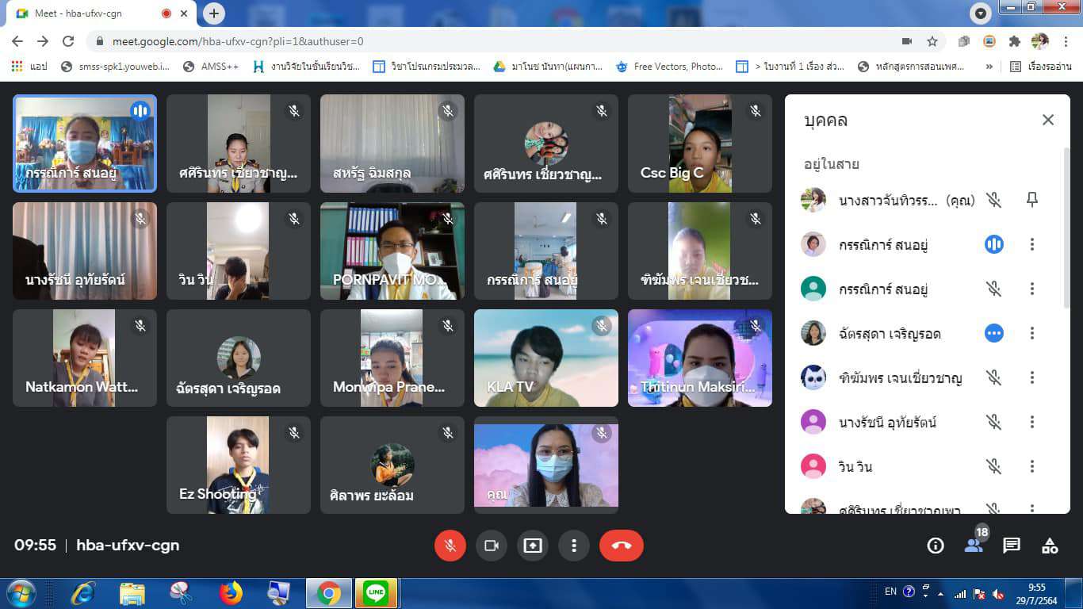Open the AMSS++ bookmark

click(x=211, y=67)
